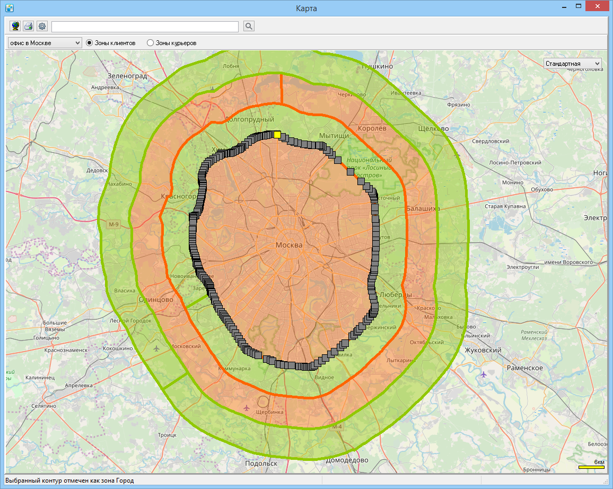Minimize the Карта window

click(x=564, y=7)
